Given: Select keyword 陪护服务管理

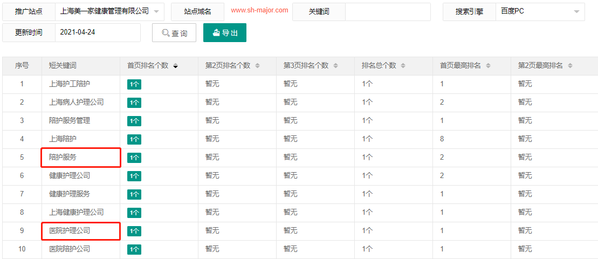Looking at the screenshot, I should click(70, 120).
